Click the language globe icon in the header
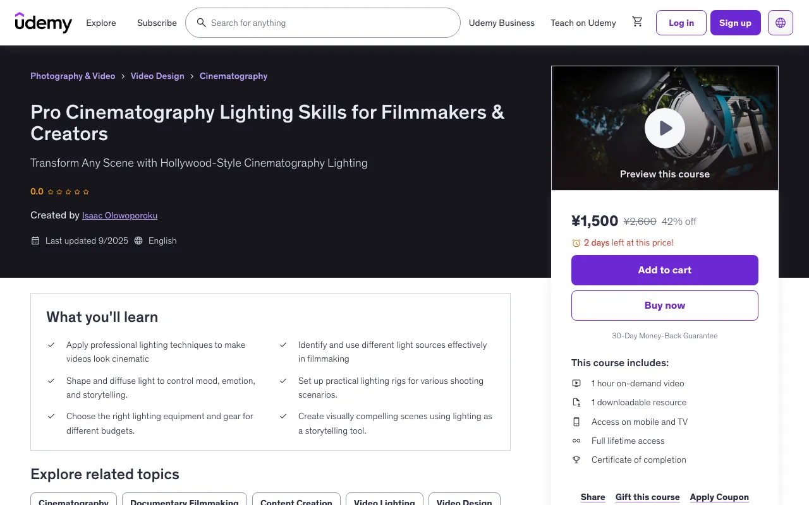Viewport: 809px width, 505px height. (x=780, y=22)
